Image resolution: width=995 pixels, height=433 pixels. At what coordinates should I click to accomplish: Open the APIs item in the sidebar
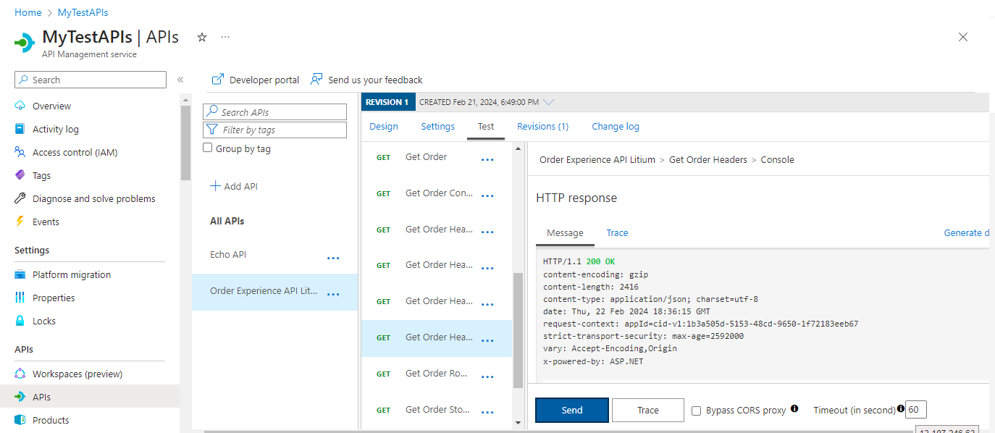pos(90,397)
